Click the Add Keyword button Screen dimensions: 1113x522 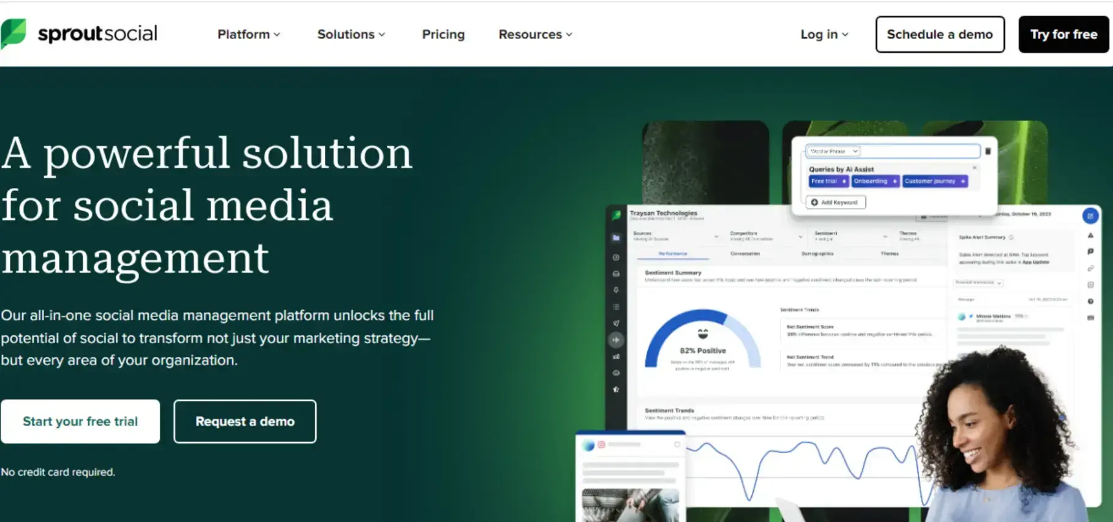(x=836, y=202)
